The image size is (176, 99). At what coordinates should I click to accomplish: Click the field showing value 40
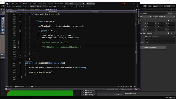160,42
